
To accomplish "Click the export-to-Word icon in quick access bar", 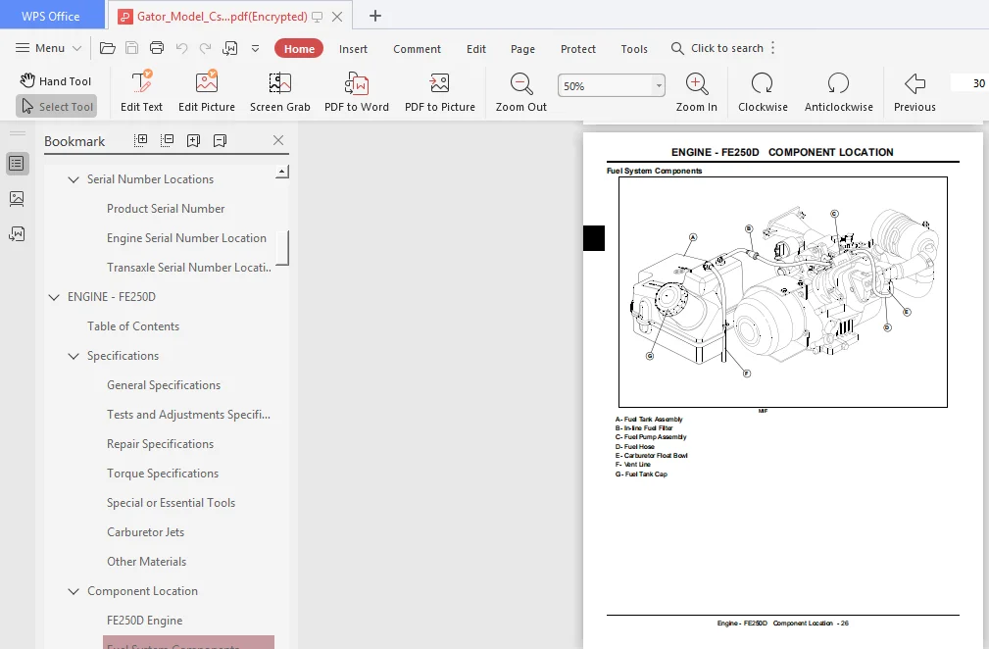I will click(230, 48).
